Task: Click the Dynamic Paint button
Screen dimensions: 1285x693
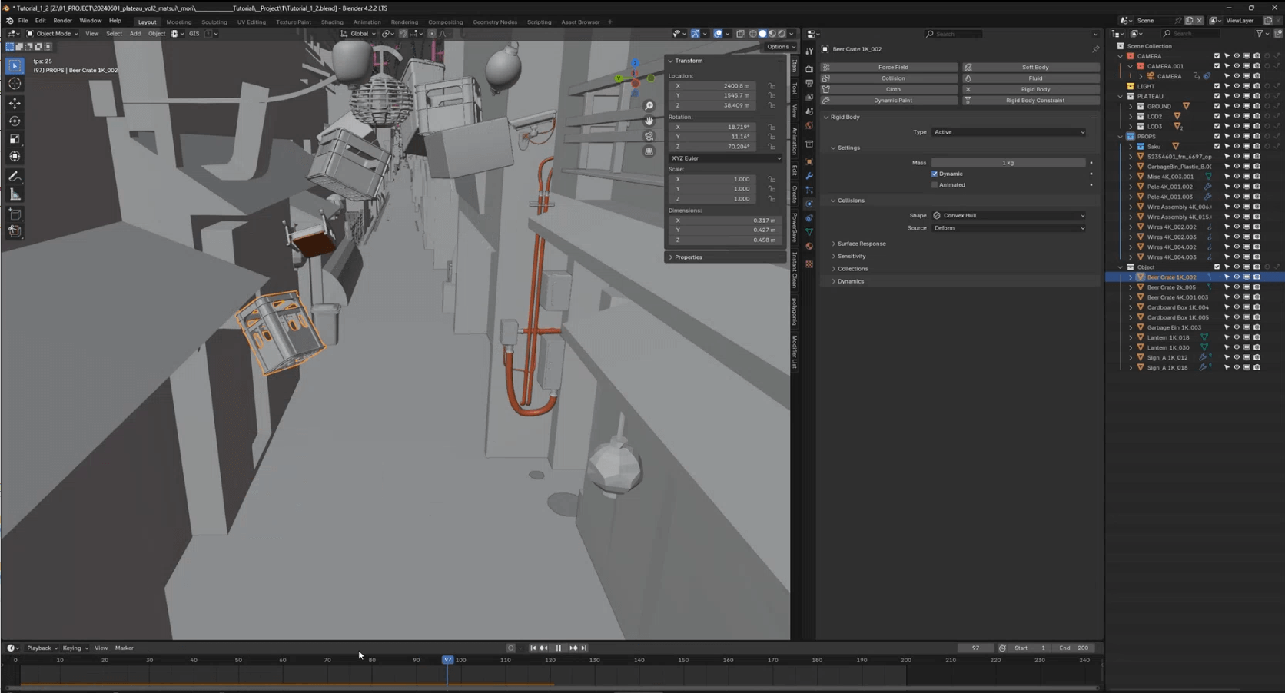Action: tap(888, 101)
